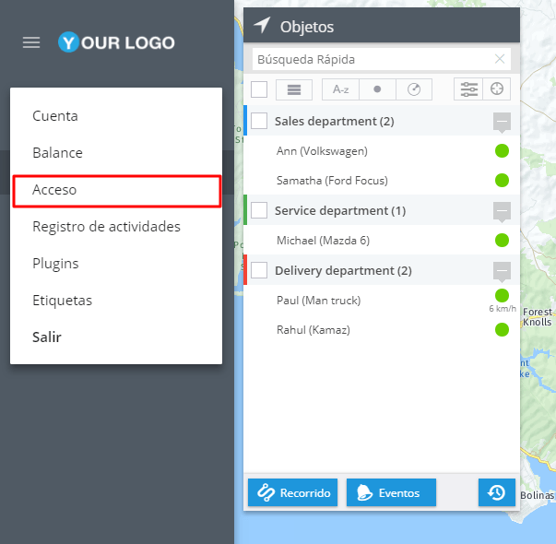Check the Service department checkbox
This screenshot has height=544, width=556.
point(259,210)
